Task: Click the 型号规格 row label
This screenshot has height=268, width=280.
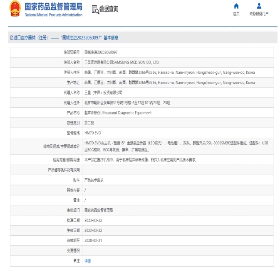Action: pyautogui.click(x=73, y=133)
